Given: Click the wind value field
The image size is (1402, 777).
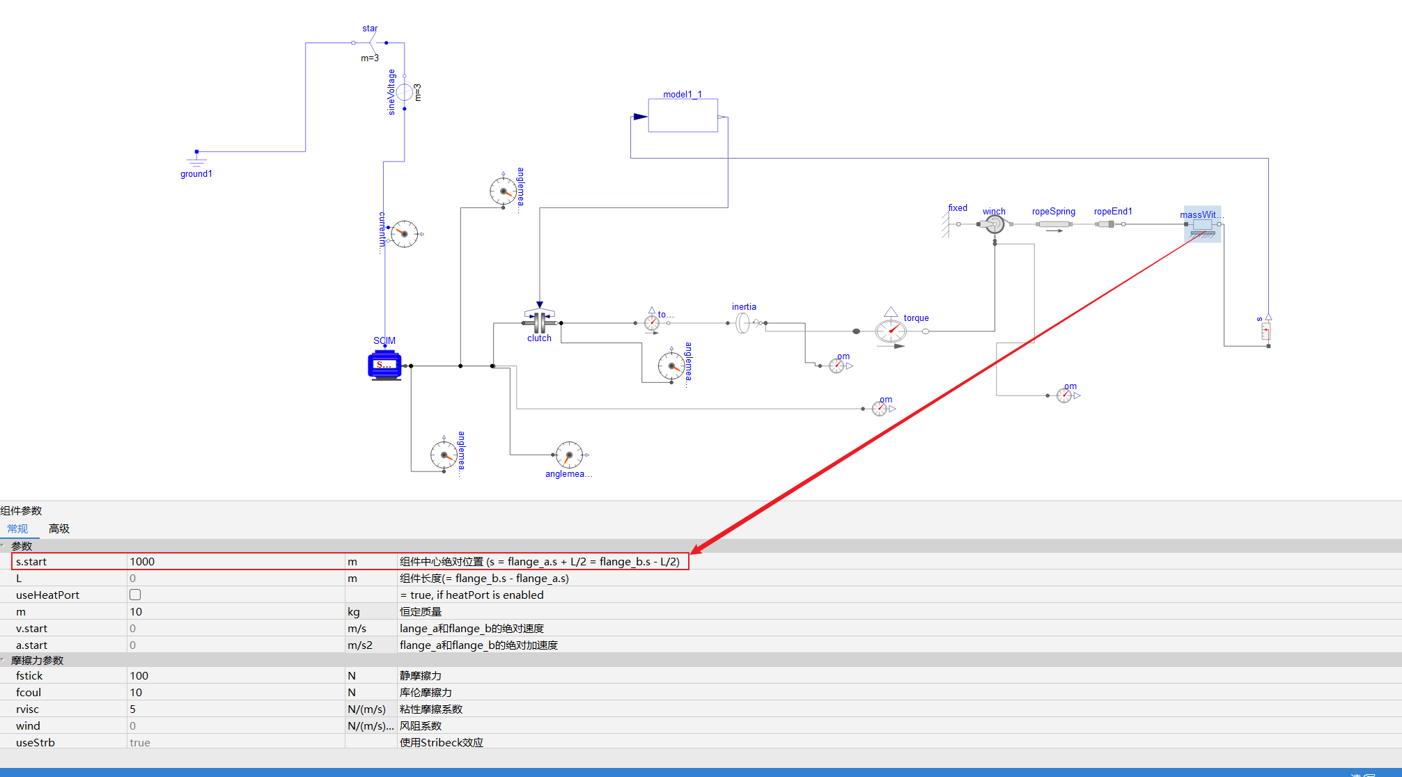Looking at the screenshot, I should coord(235,725).
